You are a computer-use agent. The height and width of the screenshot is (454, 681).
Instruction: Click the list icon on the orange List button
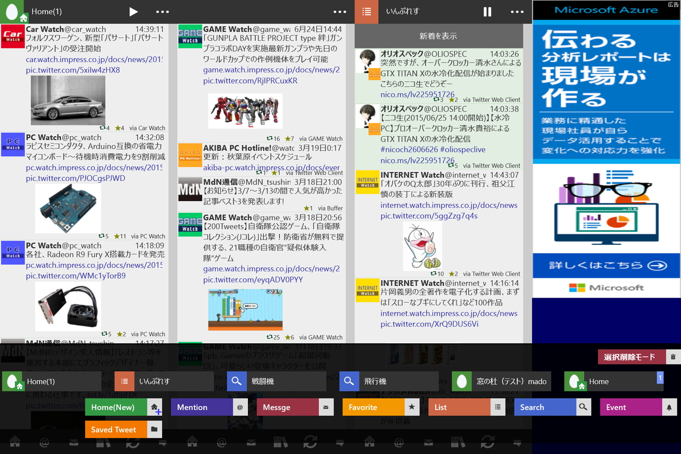(497, 407)
